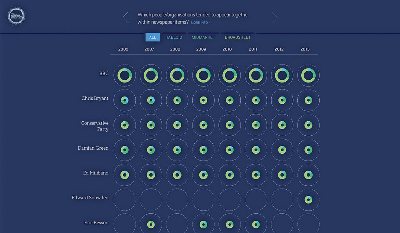Go to previous question with left arrow
Image resolution: width=400 pixels, height=233 pixels.
click(x=126, y=17)
